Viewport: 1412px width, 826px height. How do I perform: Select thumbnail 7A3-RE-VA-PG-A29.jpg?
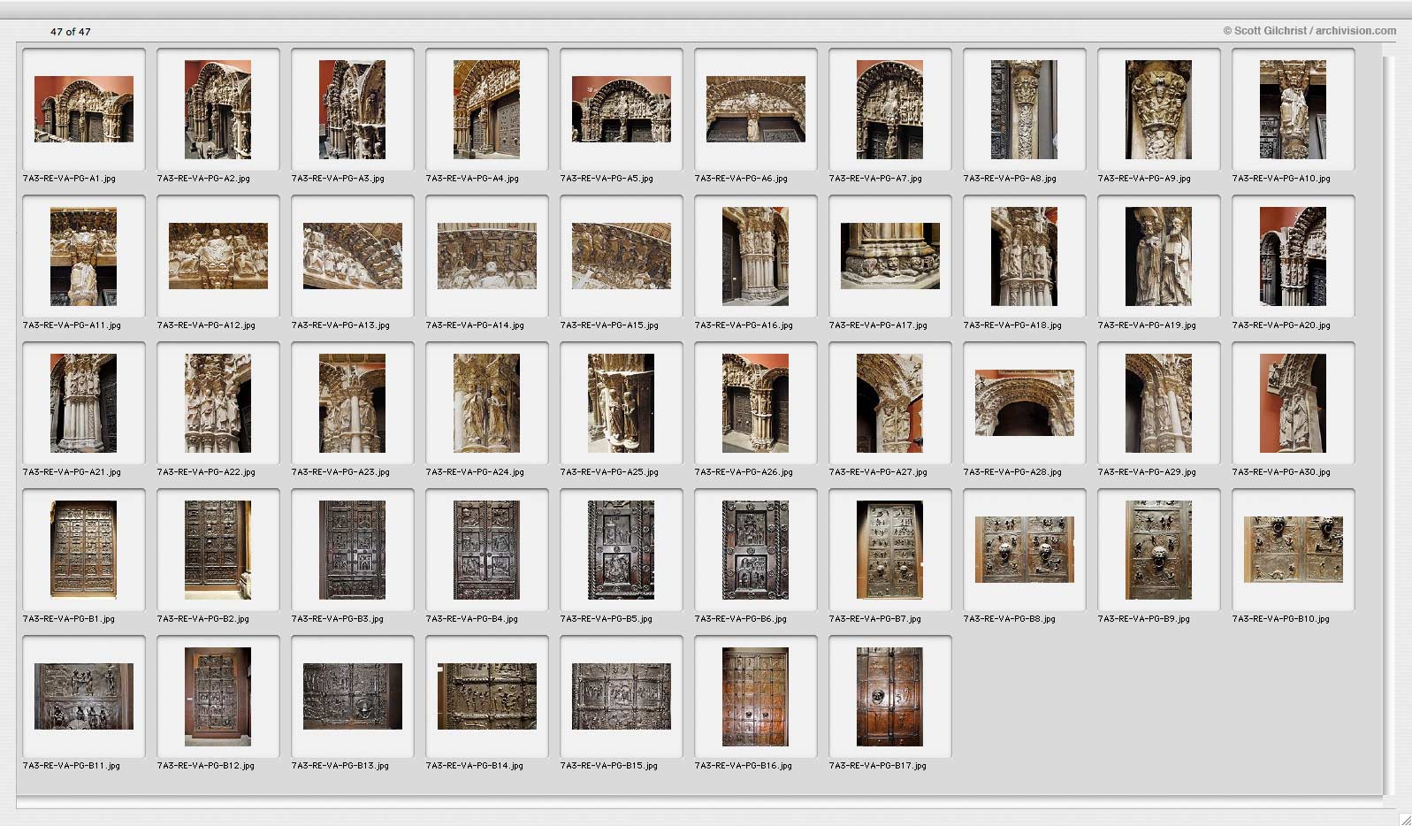point(1159,402)
